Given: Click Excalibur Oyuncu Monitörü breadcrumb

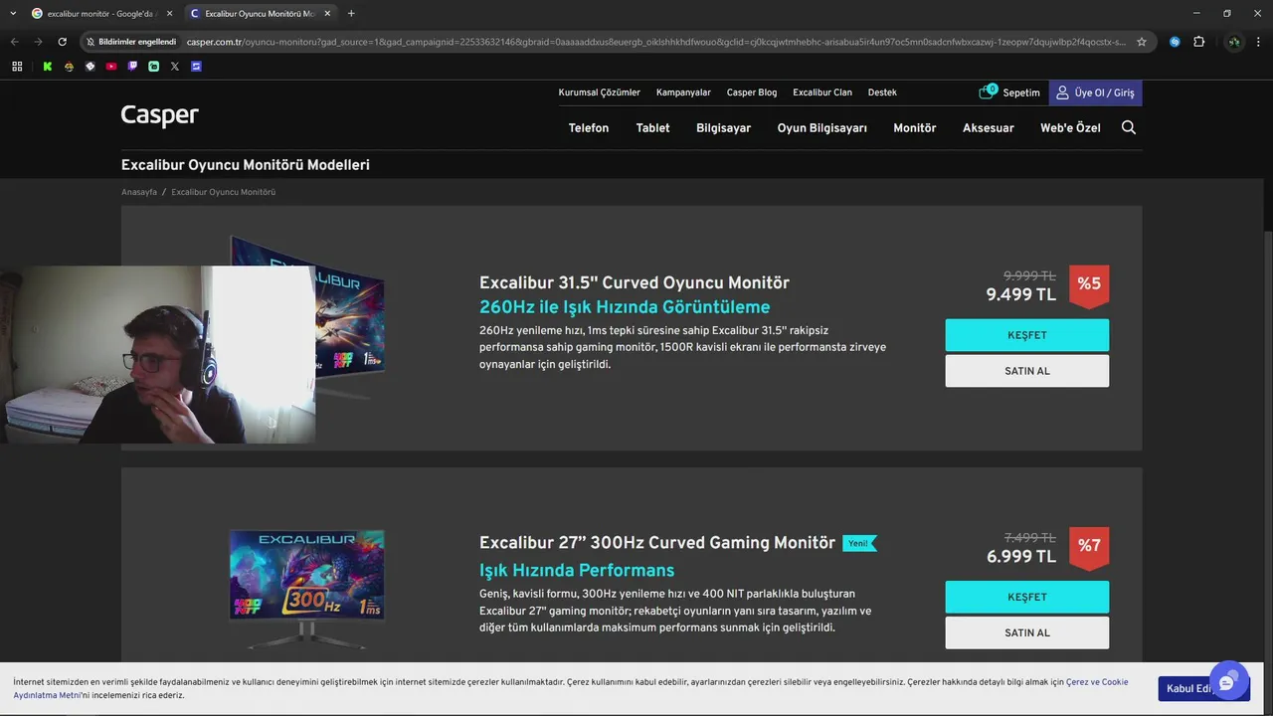Looking at the screenshot, I should 224,192.
